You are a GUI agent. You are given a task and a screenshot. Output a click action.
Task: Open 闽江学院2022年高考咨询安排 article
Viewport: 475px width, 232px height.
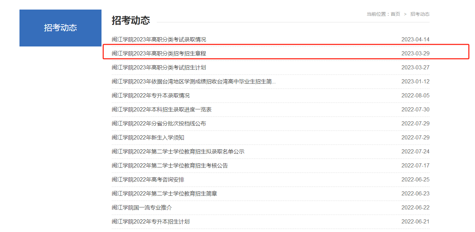click(148, 180)
